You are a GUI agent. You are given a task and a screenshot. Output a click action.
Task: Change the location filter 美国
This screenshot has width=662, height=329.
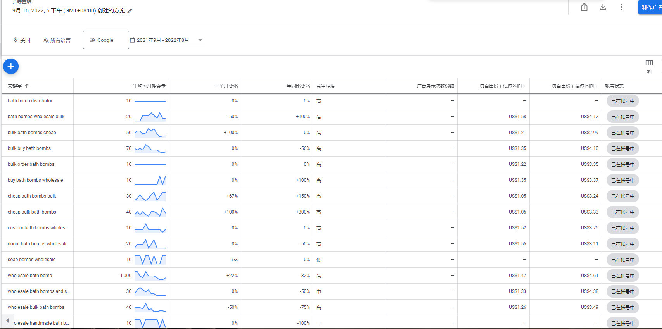pos(22,40)
